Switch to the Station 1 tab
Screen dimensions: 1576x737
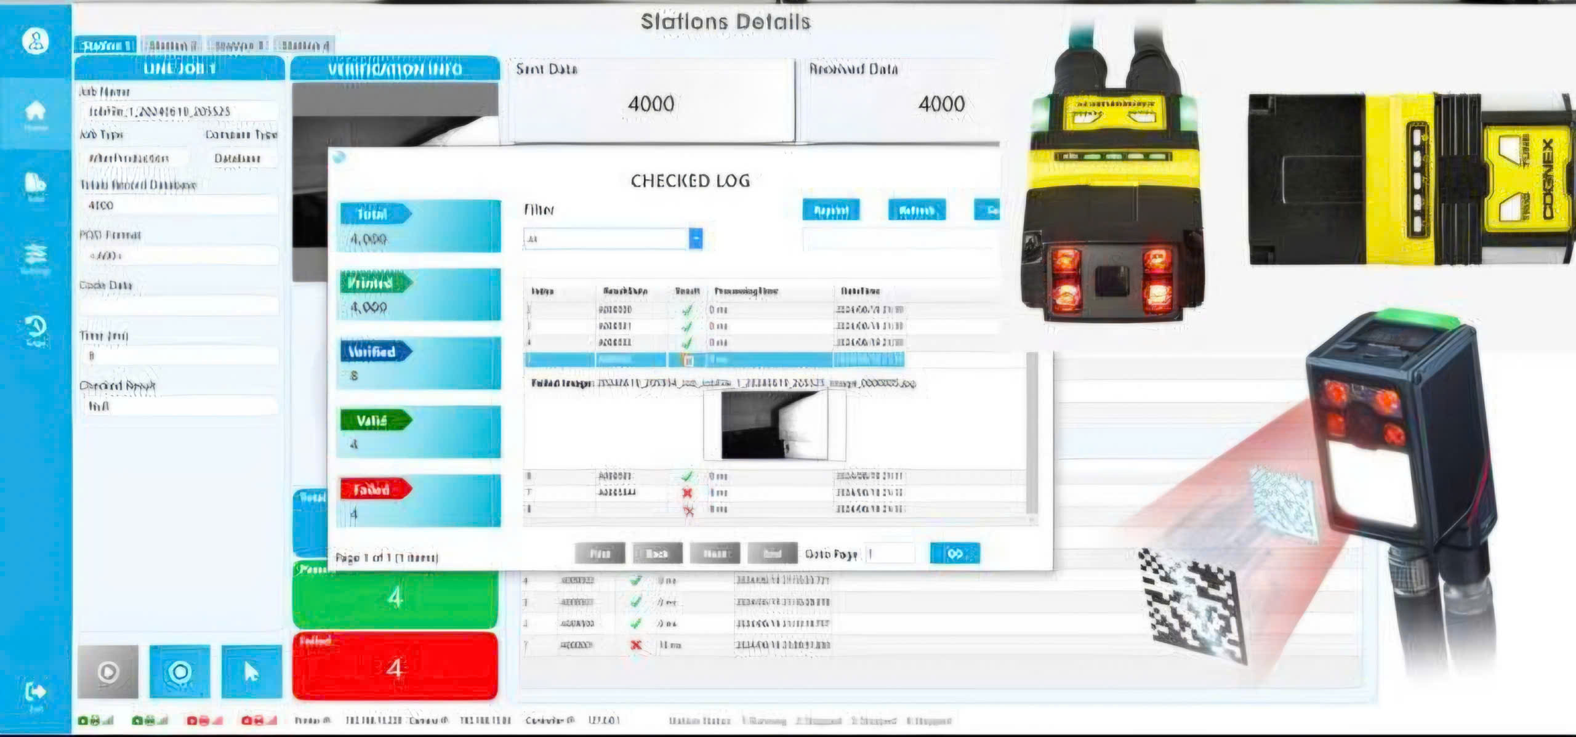point(106,46)
